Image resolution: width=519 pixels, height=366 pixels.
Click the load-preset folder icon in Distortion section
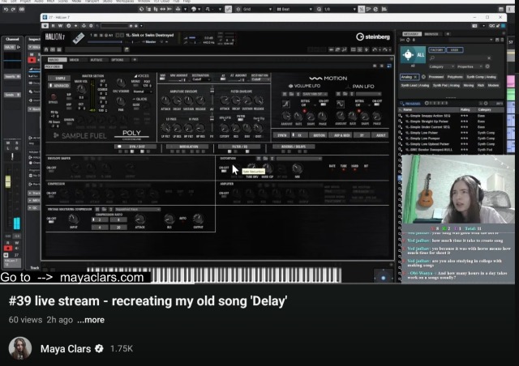[265, 159]
